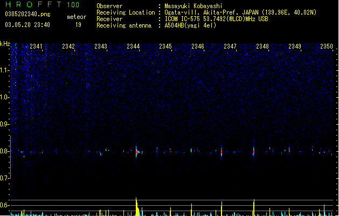Viewport: 339px width, 216px height.
Task: Click the 2347 time marker
Action: [x=230, y=46]
